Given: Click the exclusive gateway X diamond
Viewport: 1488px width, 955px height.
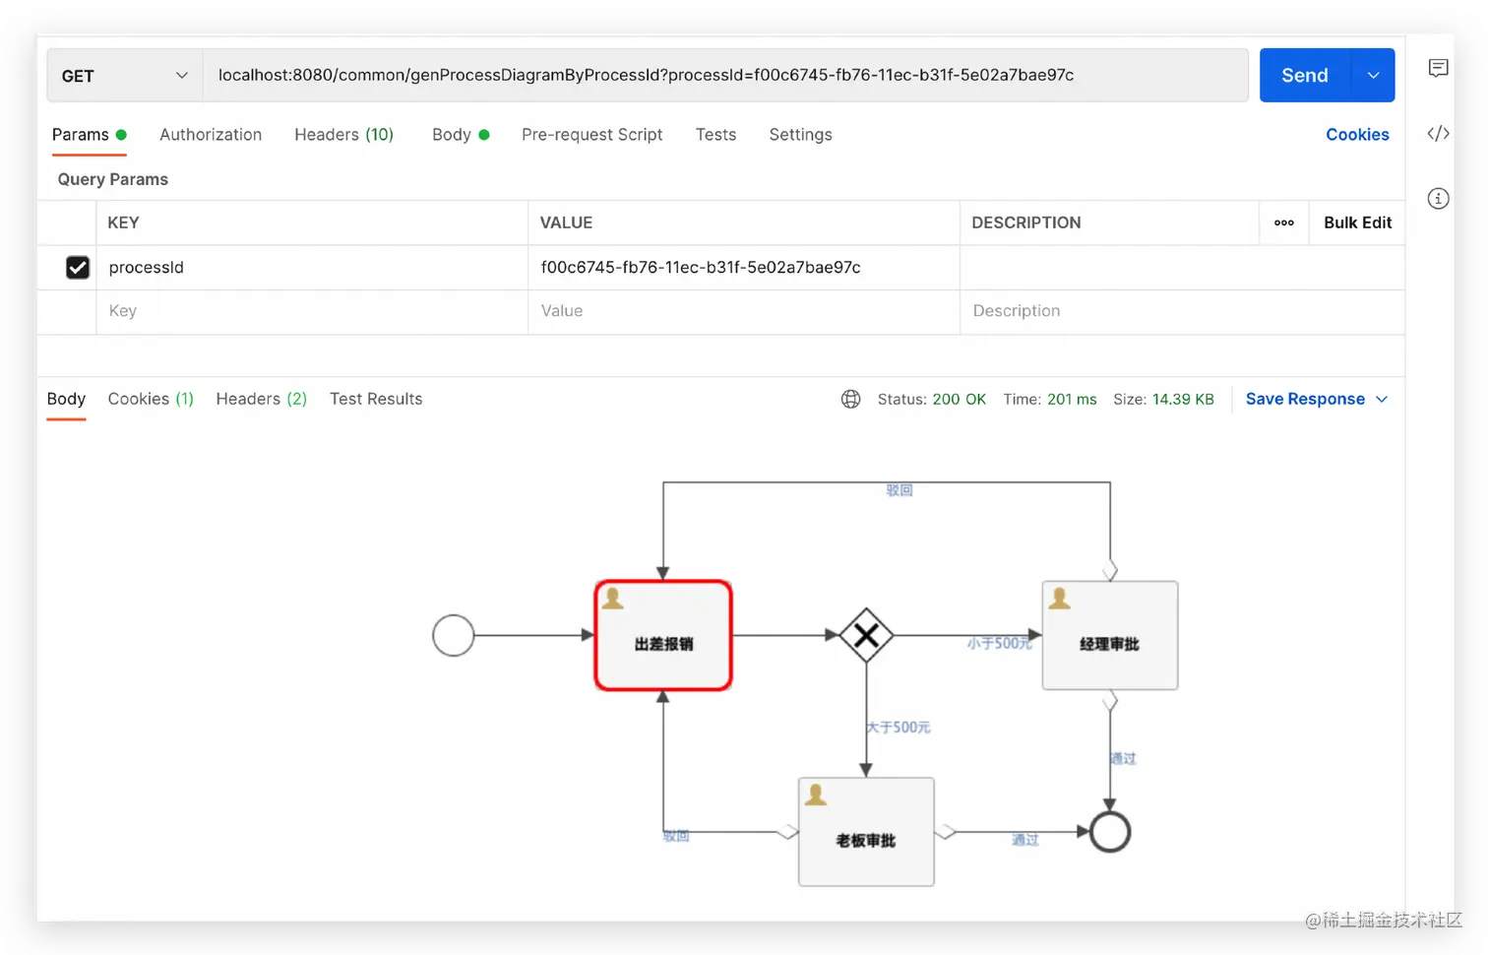Looking at the screenshot, I should click(x=866, y=635).
